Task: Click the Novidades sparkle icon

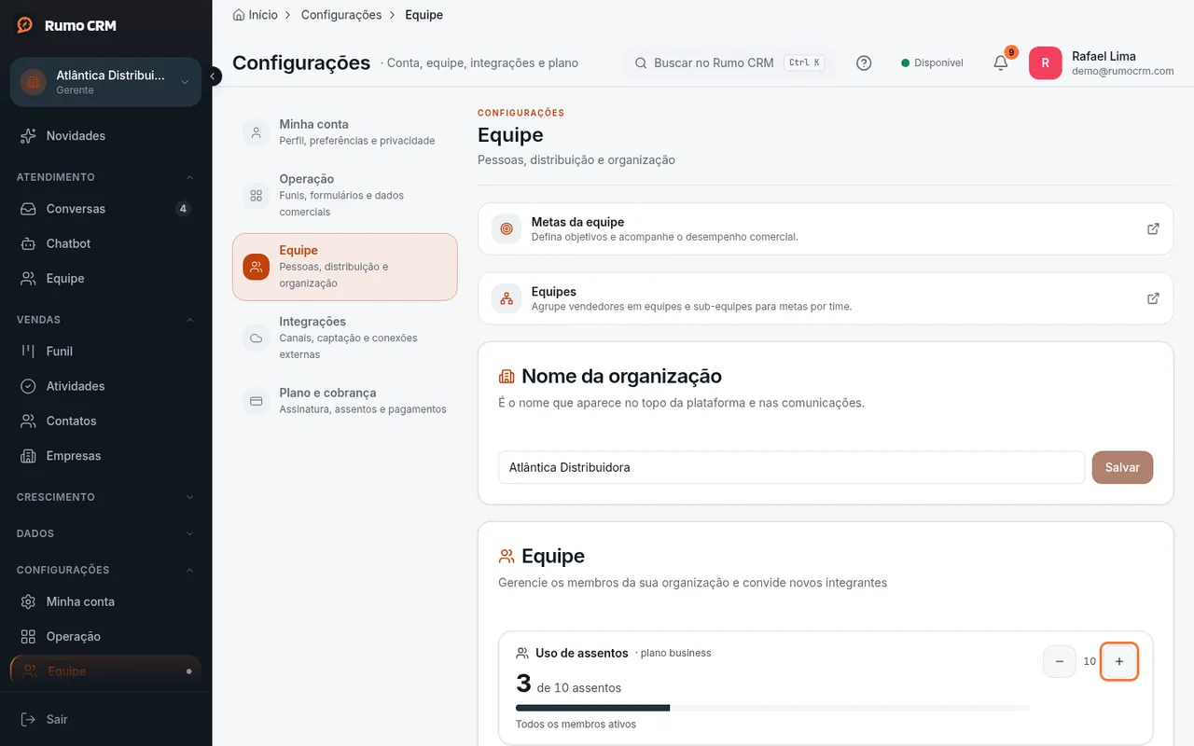Action: 28,136
